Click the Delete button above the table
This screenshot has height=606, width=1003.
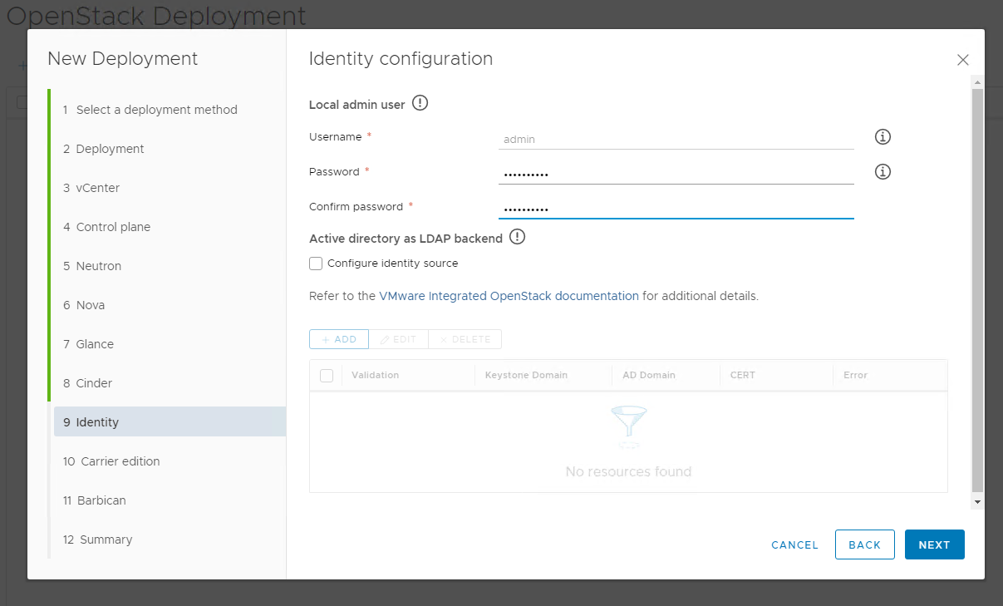tap(465, 339)
